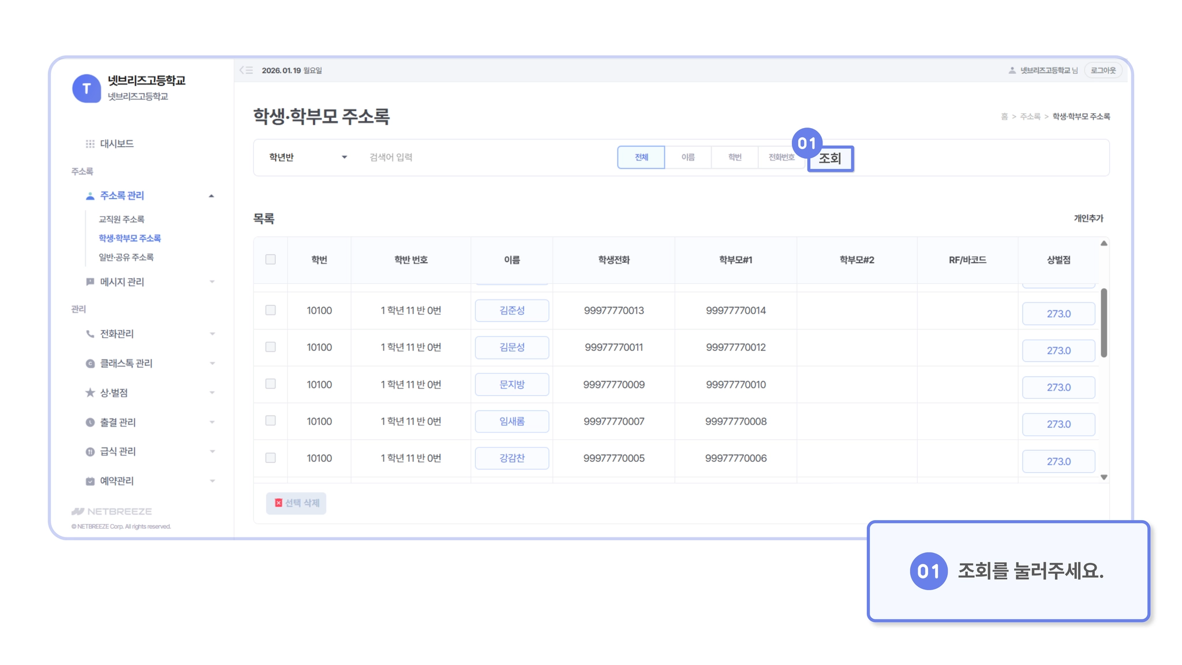Open 교직원 주소록 from the sidebar
Viewport: 1182px width, 665px height.
[121, 219]
